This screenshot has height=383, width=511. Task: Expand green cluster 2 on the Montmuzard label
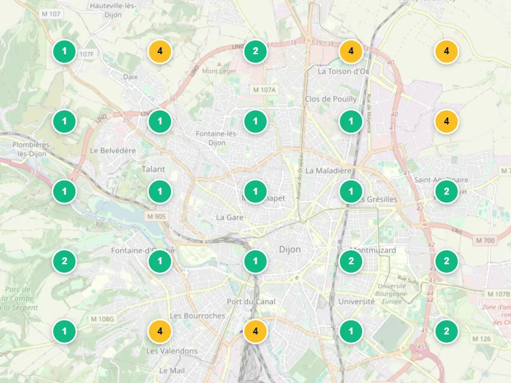pyautogui.click(x=351, y=261)
